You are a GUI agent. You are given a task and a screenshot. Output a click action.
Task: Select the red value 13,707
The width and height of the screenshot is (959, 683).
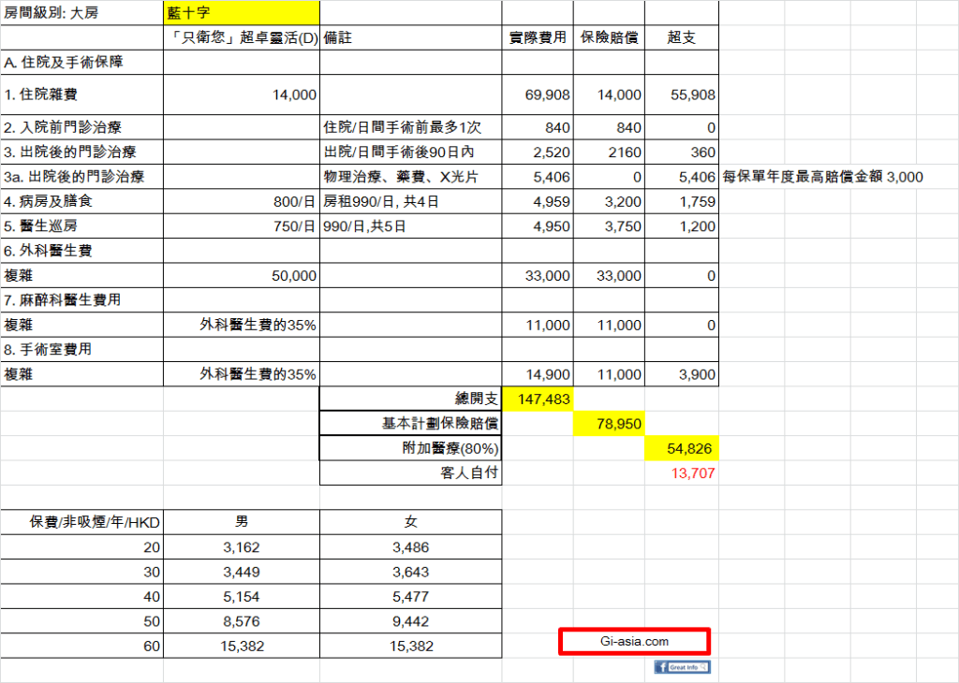tap(693, 473)
